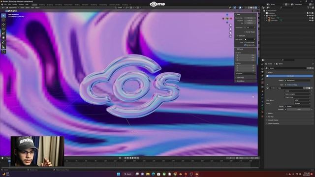Open the Viewport Display panel
This screenshot has width=315, height=177.
(273, 120)
